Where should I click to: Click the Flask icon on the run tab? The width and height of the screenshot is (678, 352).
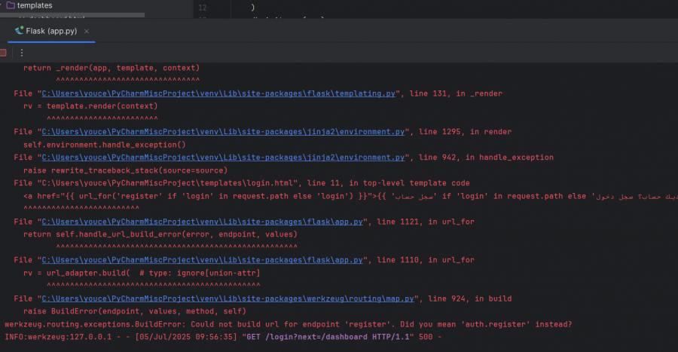click(19, 31)
